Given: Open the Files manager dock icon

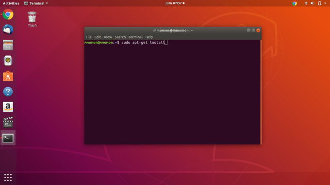Looking at the screenshot, I should [x=8, y=45].
